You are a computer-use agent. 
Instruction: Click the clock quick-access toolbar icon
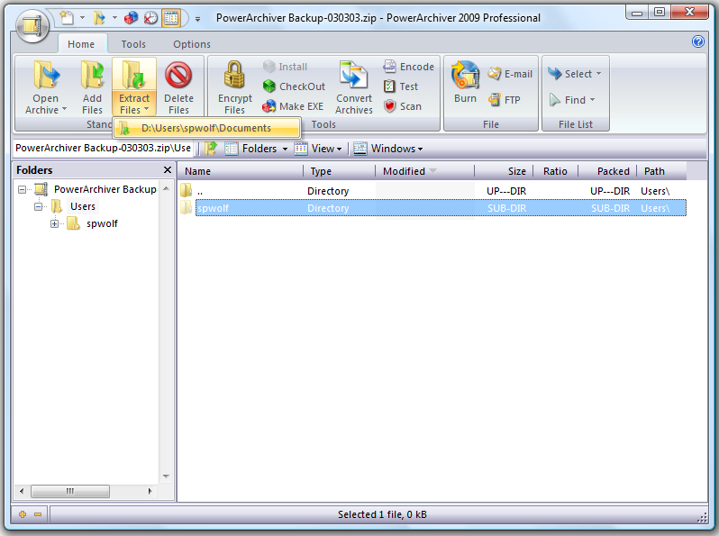[x=150, y=18]
